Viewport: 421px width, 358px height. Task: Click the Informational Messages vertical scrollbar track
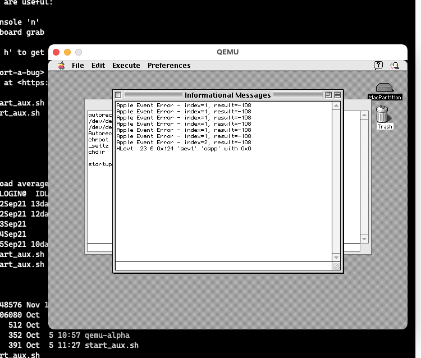[x=337, y=180]
